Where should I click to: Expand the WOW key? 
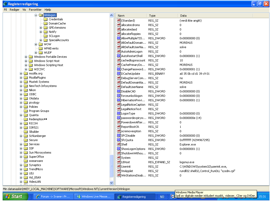(x=36, y=44)
